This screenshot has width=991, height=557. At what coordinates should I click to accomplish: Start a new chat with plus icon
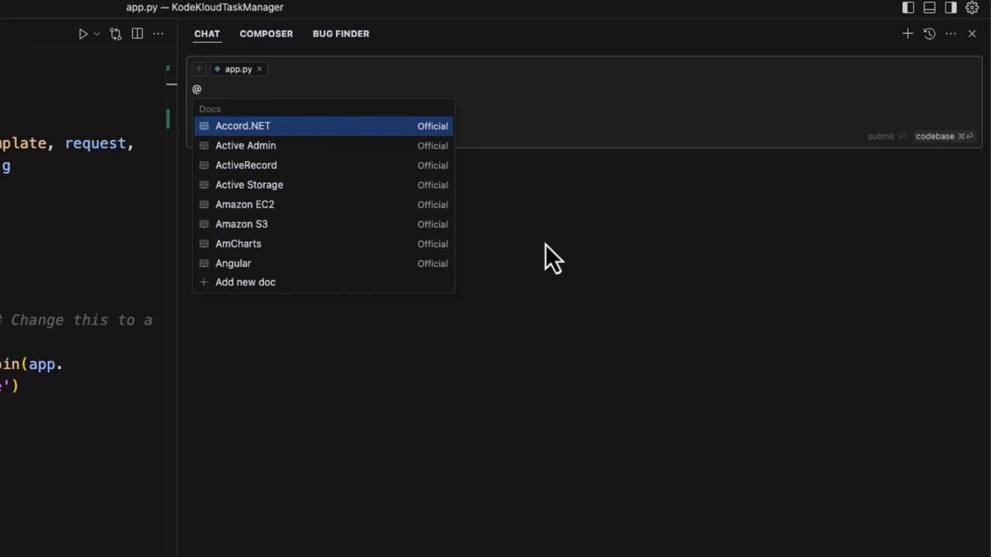pos(907,34)
